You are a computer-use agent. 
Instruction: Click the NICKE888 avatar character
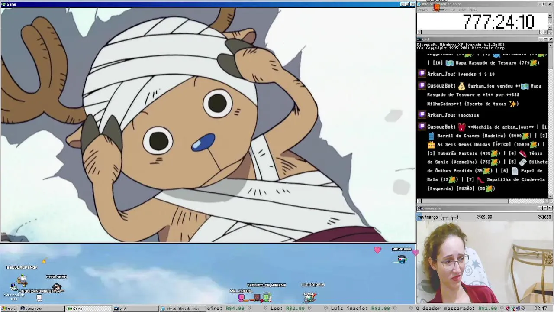(402, 259)
